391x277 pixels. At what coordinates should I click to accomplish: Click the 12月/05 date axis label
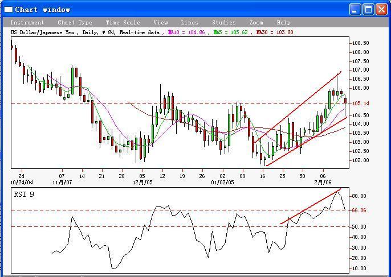[x=143, y=182]
